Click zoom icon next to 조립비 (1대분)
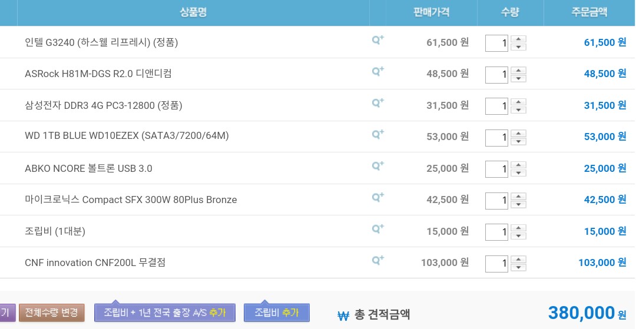636x329 pixels. click(377, 229)
